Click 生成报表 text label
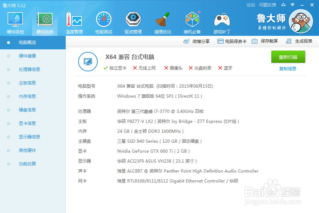This screenshot has width=319, height=213. coord(303,41)
